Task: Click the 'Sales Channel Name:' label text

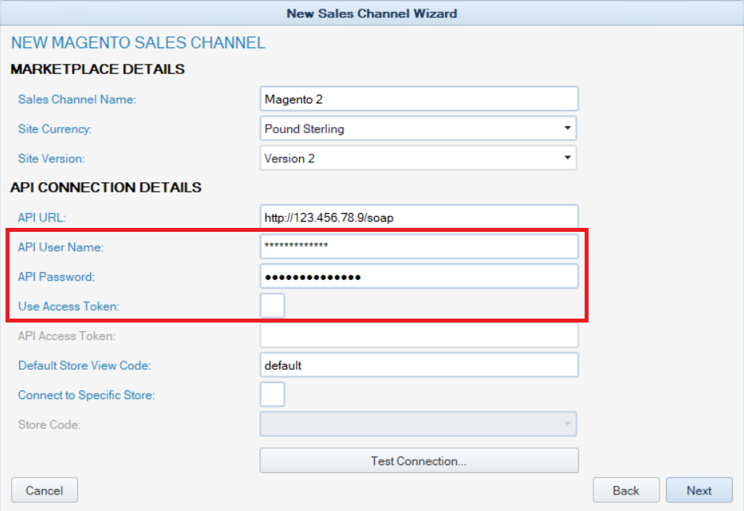Action: 77,99
